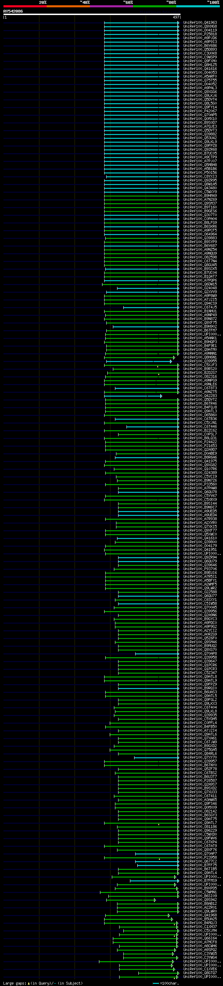Click the ~60% purple legend segment

point(112,7)
